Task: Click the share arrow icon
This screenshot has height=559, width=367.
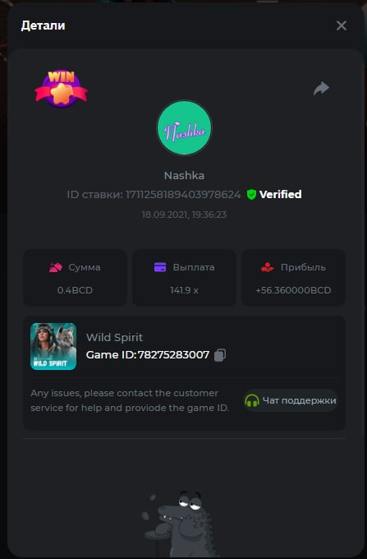Action: click(x=321, y=89)
